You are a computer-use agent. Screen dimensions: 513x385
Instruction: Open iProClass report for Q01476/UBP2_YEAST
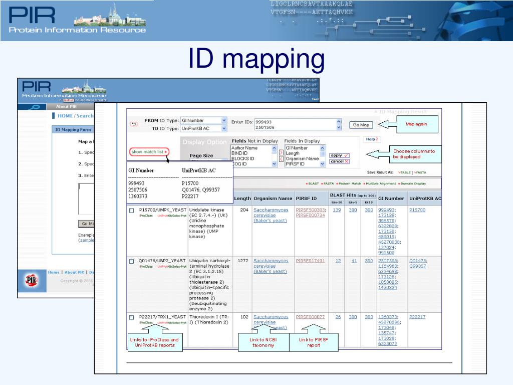pyautogui.click(x=146, y=267)
